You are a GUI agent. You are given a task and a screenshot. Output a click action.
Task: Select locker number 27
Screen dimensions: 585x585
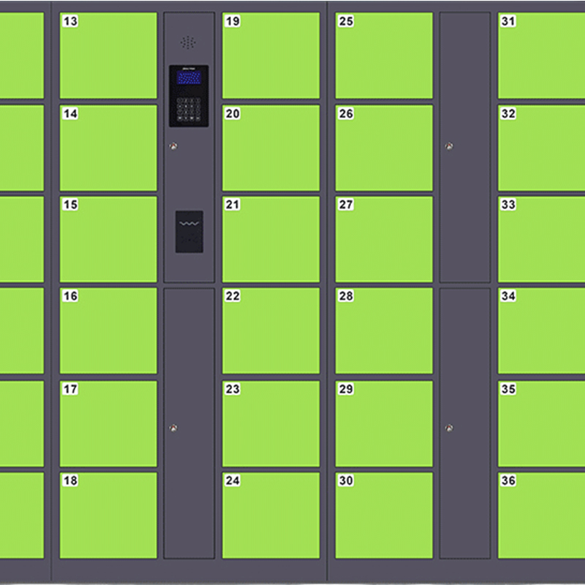point(384,239)
